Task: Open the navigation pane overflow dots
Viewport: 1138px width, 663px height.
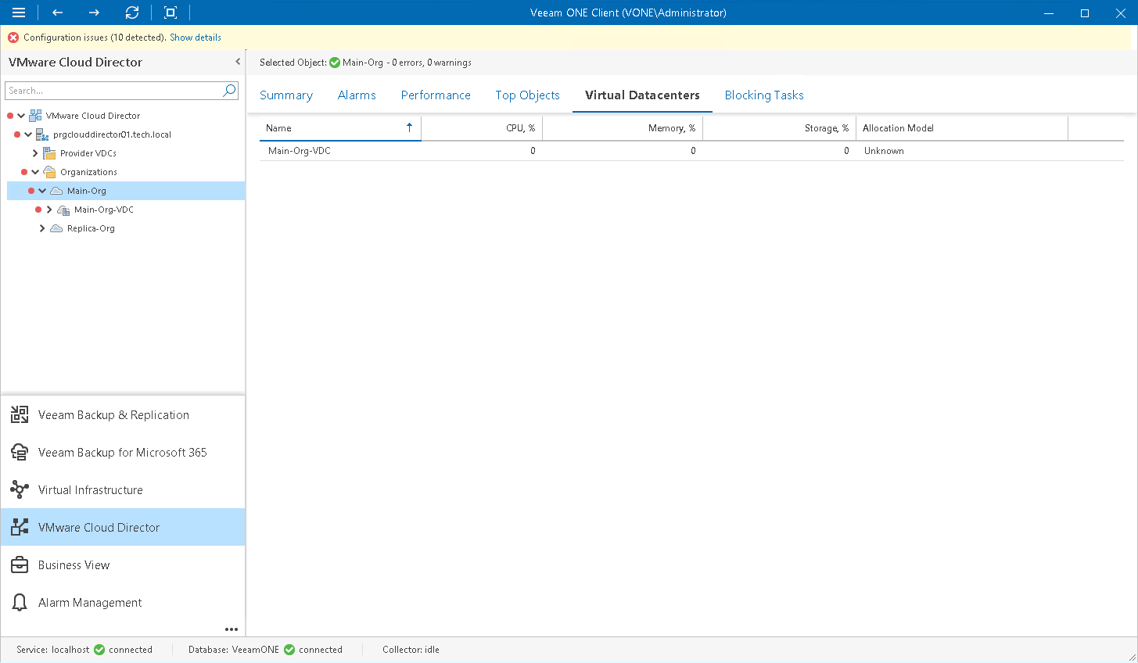Action: [x=232, y=629]
